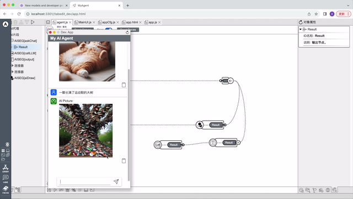Image resolution: width=353 pixels, height=199 pixels.
Task: Focus the chat message input field
Action: tap(85, 182)
